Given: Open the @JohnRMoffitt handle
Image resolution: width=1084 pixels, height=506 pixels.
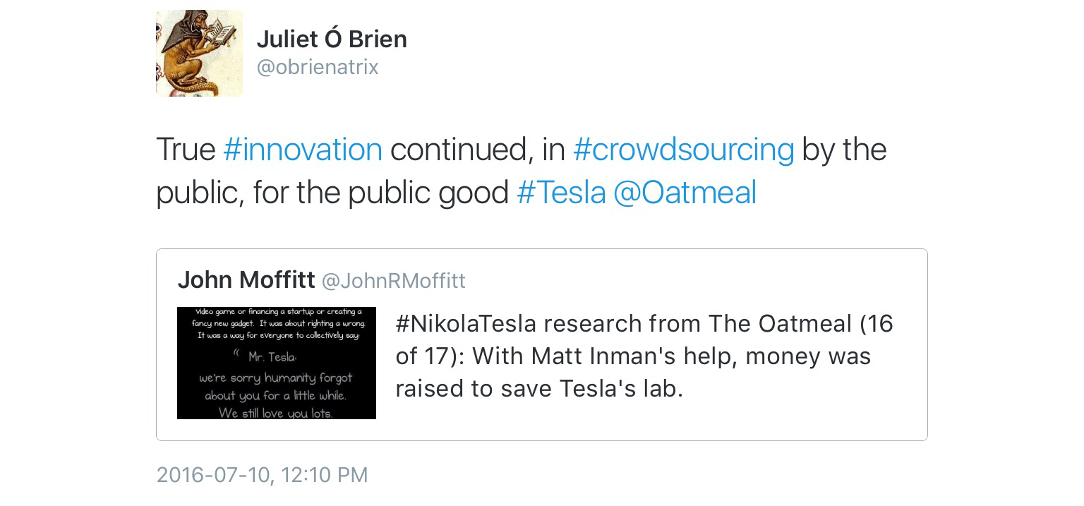Looking at the screenshot, I should pyautogui.click(x=394, y=281).
